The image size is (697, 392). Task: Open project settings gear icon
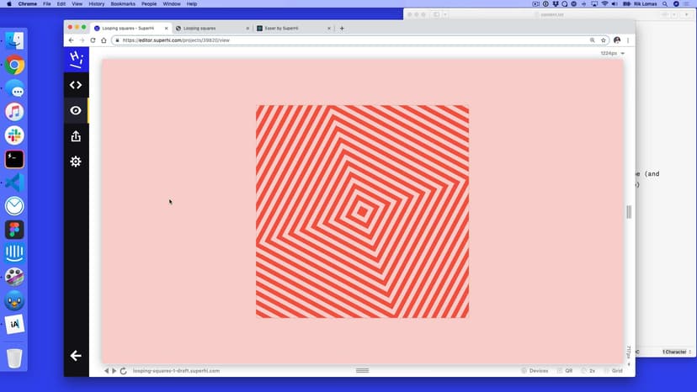pos(76,162)
